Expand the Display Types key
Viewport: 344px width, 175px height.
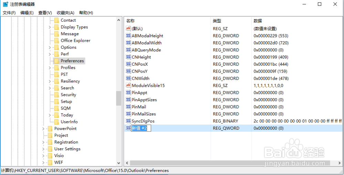(50, 27)
